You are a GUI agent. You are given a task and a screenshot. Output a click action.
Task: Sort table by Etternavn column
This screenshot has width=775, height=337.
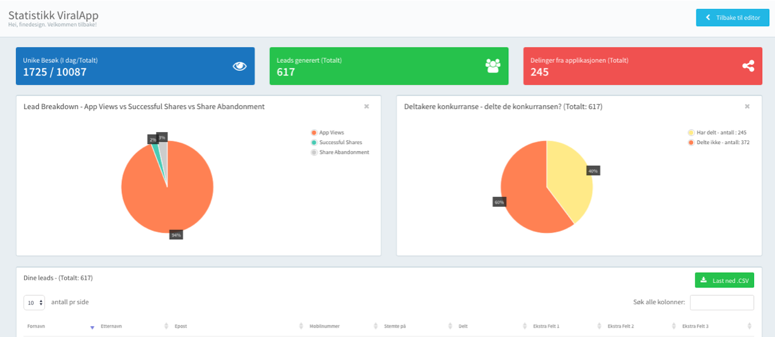click(134, 326)
